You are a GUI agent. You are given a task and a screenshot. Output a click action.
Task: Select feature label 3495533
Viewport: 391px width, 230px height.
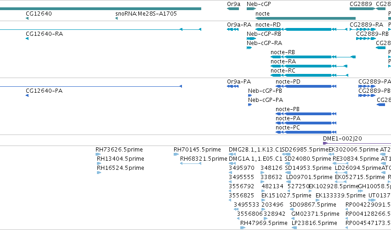coord(247,205)
